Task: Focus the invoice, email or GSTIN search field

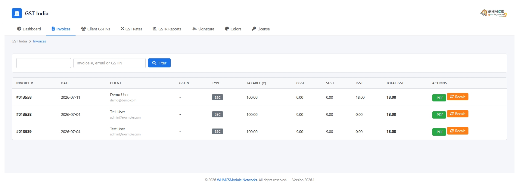Action: (110, 63)
